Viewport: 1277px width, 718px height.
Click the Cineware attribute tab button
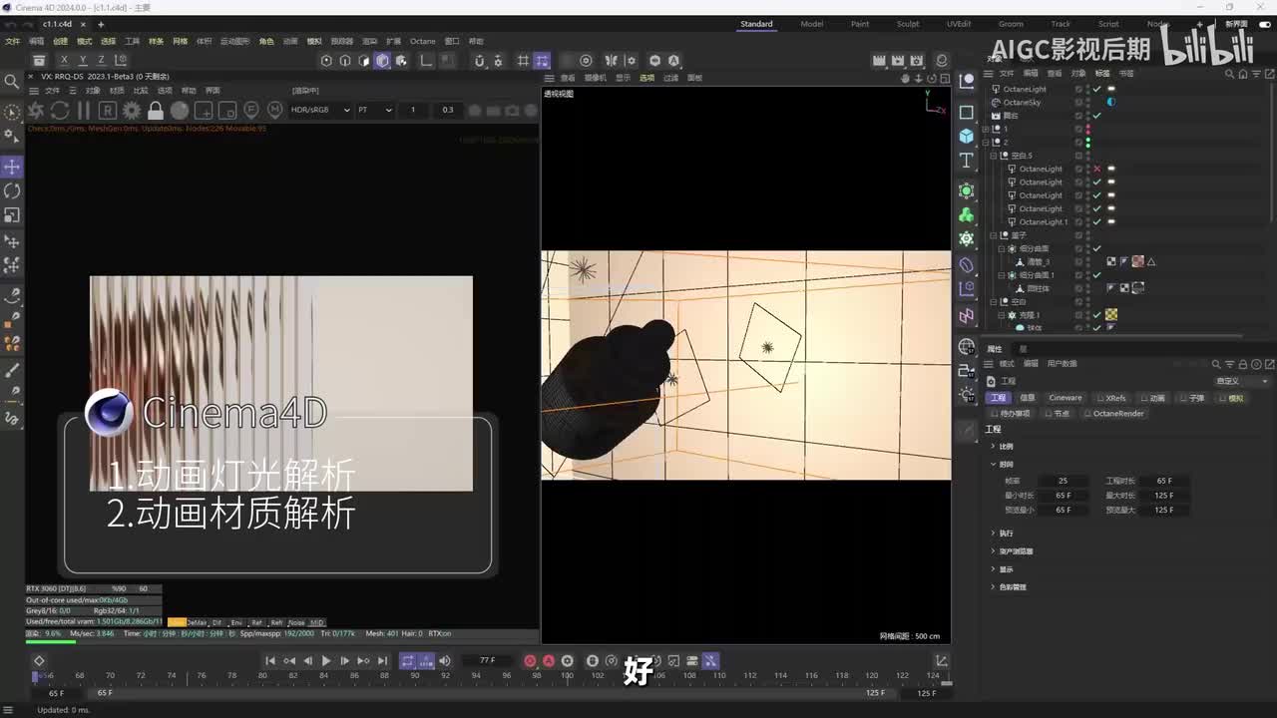click(1065, 398)
